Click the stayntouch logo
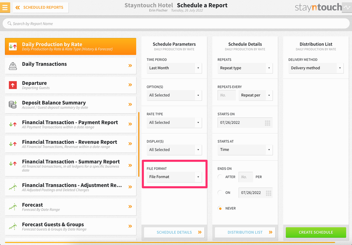 coord(318,7)
